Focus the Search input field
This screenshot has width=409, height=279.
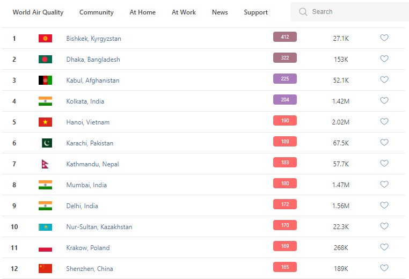[x=354, y=12]
